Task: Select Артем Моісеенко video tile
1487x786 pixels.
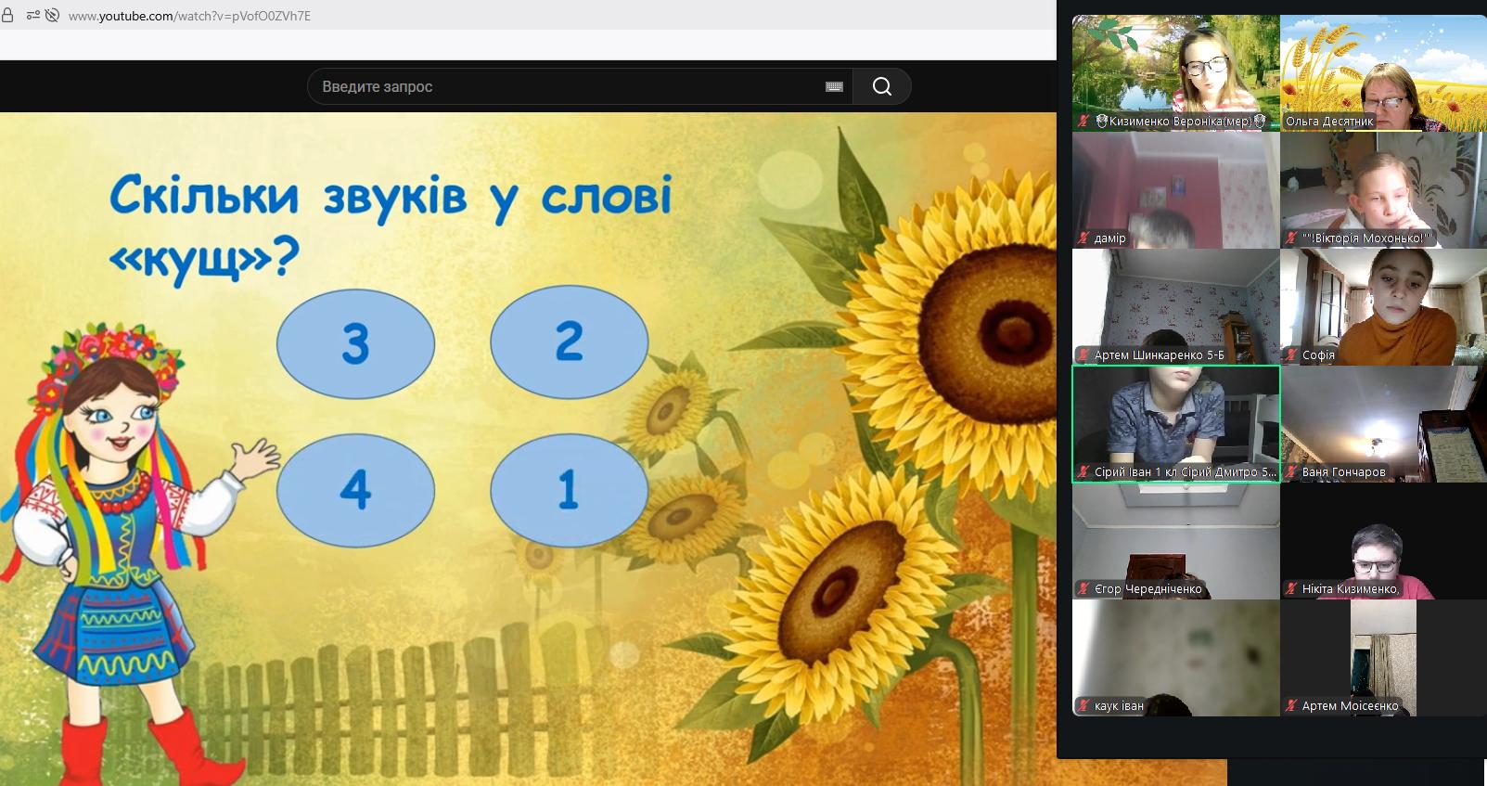Action: [x=1383, y=657]
